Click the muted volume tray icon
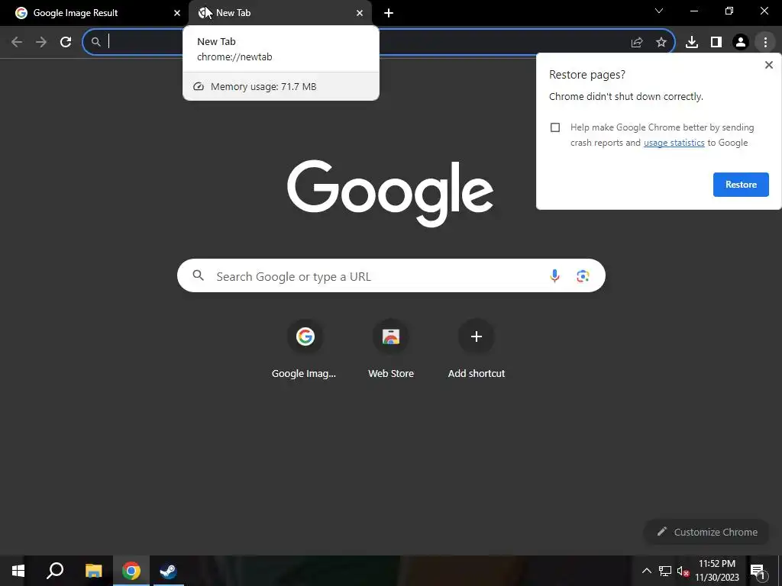Image resolution: width=782 pixels, height=586 pixels. 683,571
